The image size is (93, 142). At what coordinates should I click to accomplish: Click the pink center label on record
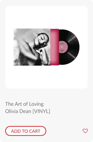[63, 47]
